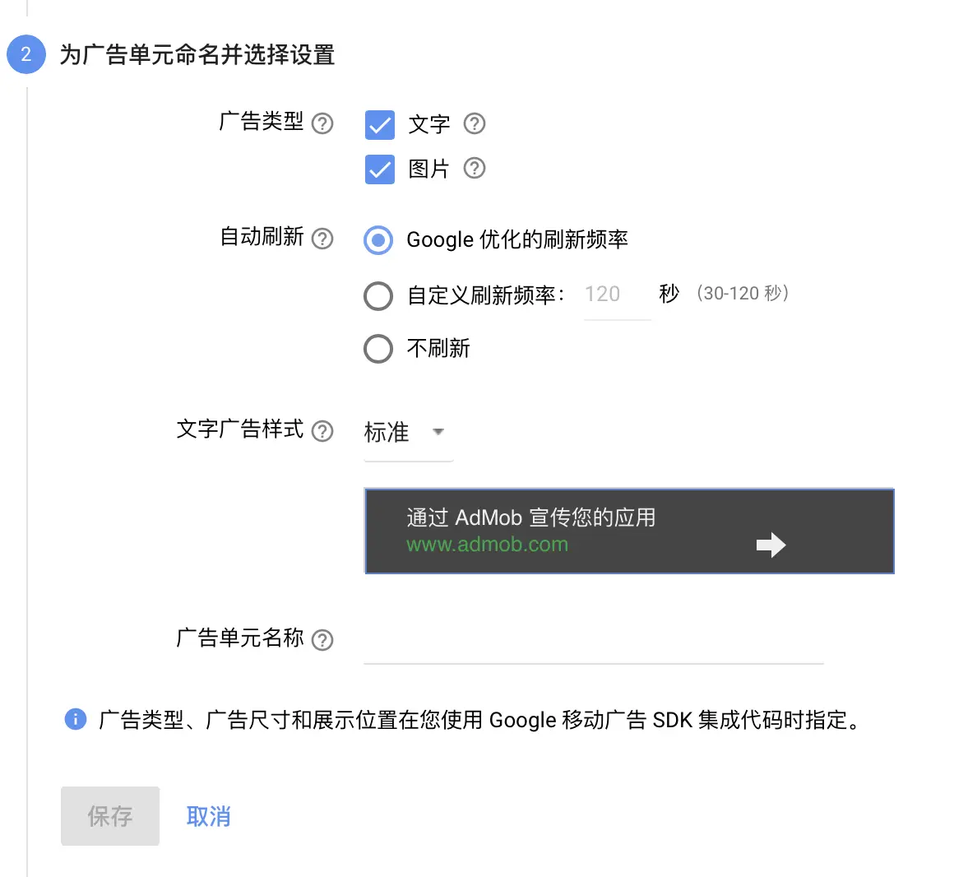Click the blue info icon near the SDK note
Screen dimensions: 954x877
pos(75,719)
